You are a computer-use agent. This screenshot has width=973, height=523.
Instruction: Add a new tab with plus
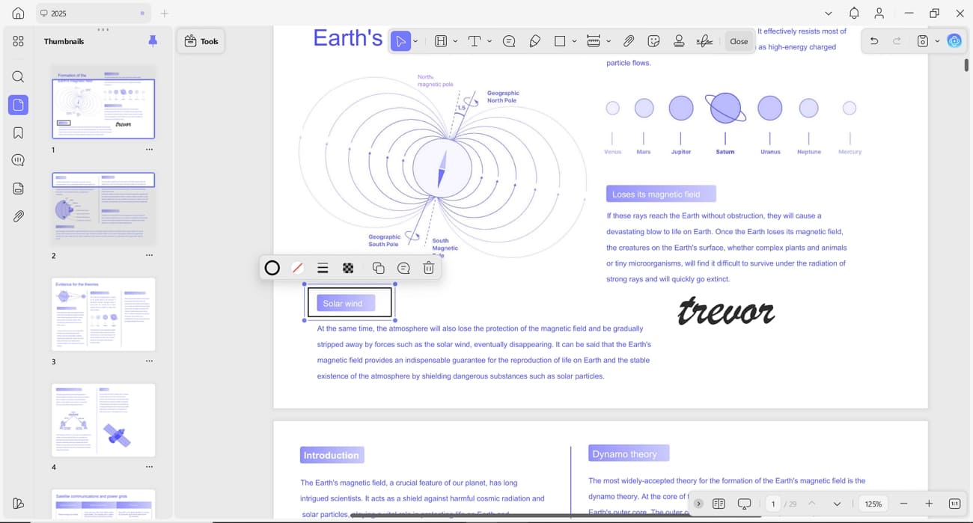[x=165, y=13]
